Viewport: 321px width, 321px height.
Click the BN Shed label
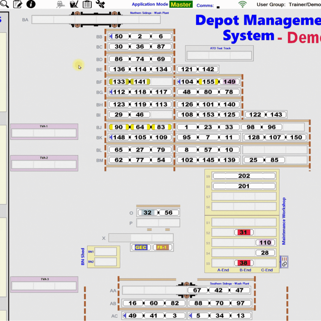[83, 257]
